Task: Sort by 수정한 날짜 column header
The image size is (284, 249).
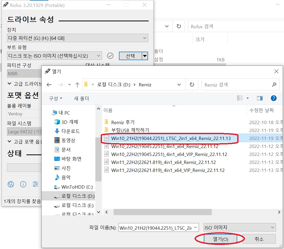Action: pos(262,110)
